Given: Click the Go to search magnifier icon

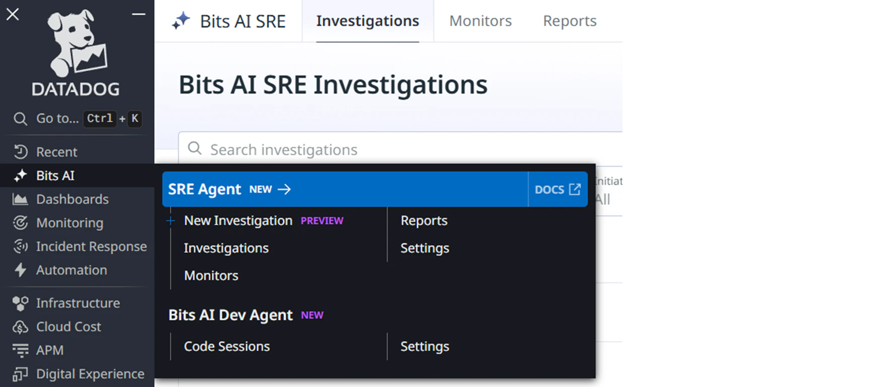Looking at the screenshot, I should [20, 119].
